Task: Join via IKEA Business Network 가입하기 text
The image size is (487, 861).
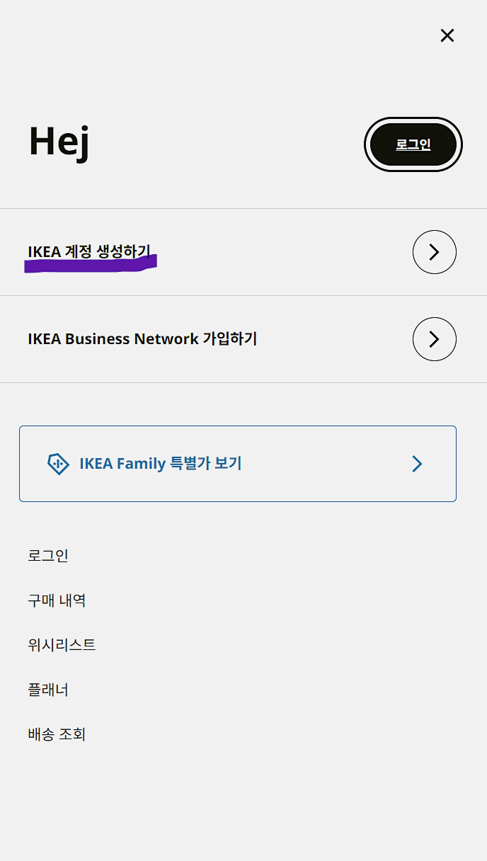Action: (142, 339)
